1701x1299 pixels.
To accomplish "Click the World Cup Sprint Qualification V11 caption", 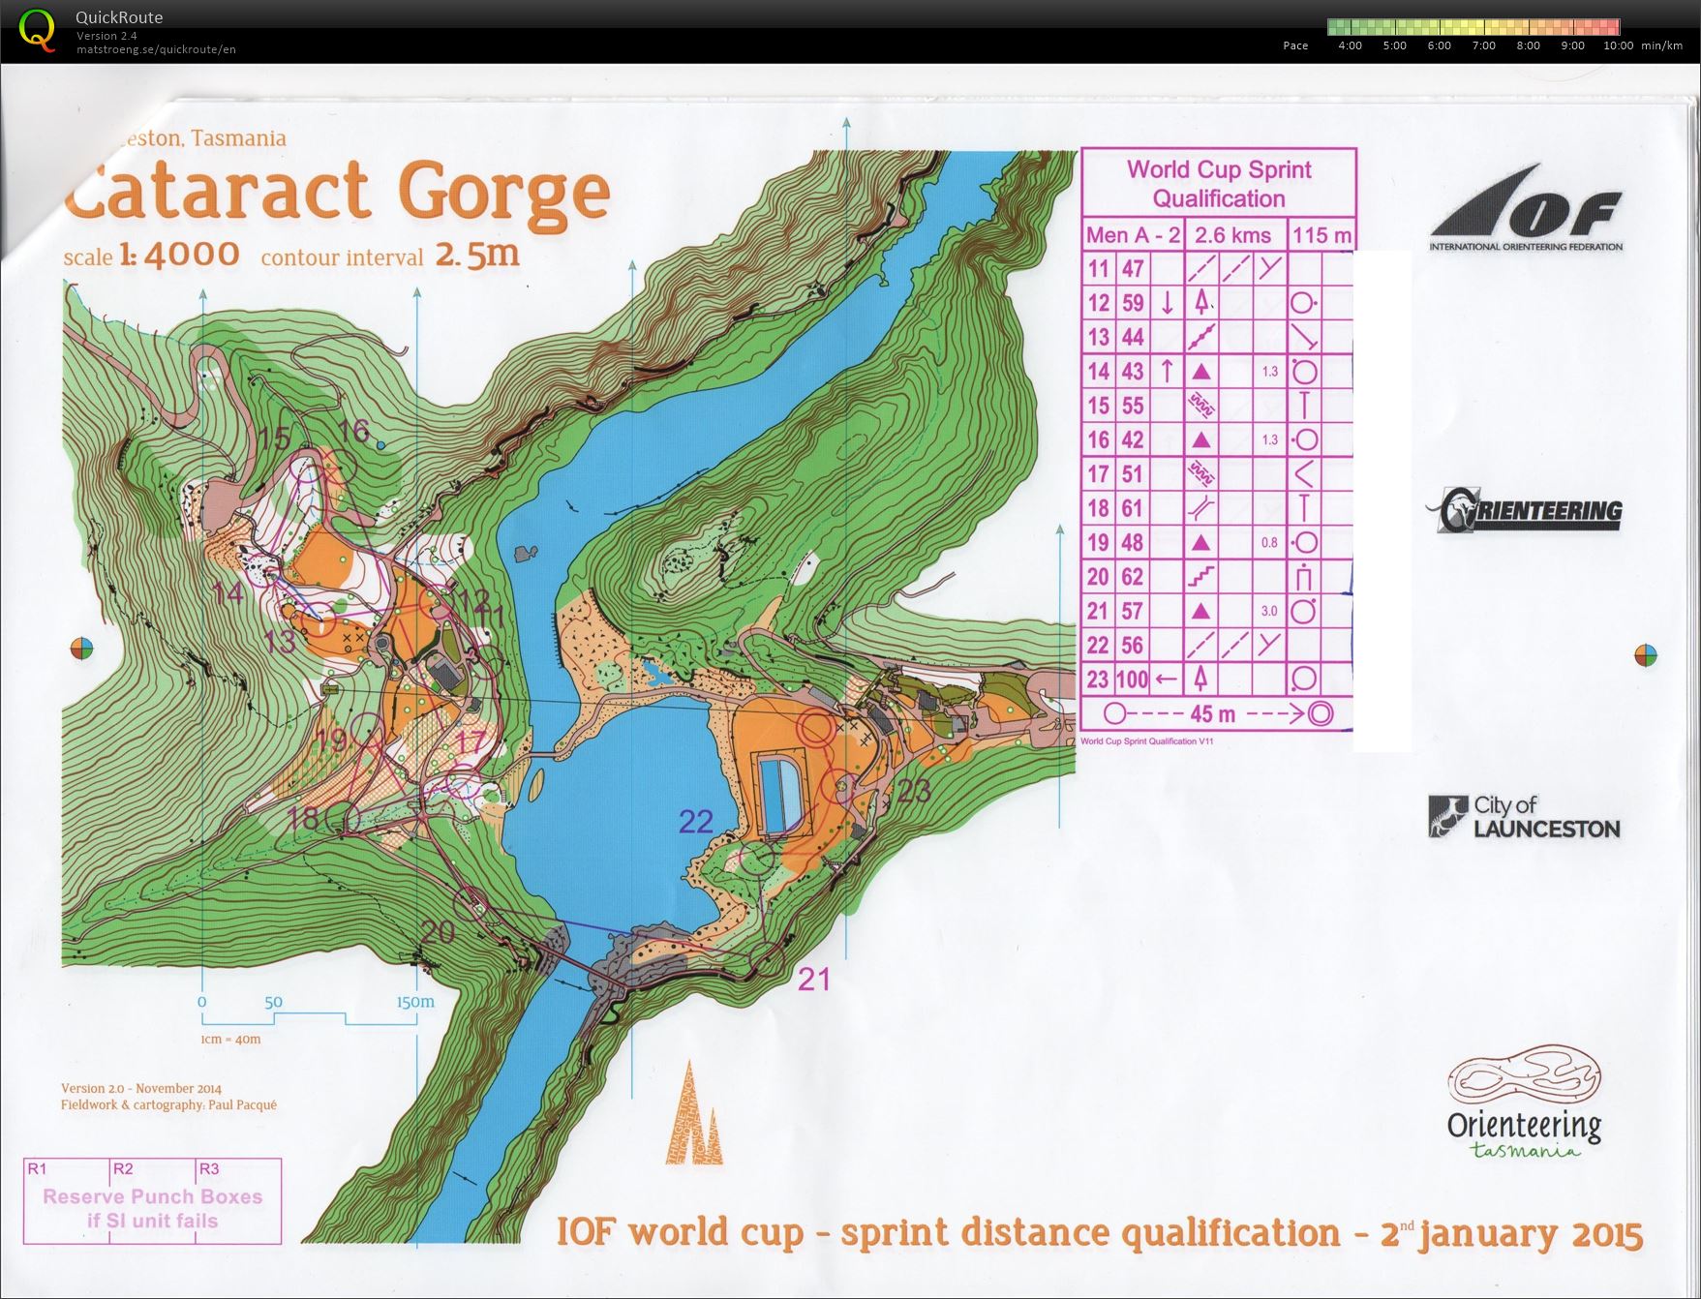I will click(1146, 741).
